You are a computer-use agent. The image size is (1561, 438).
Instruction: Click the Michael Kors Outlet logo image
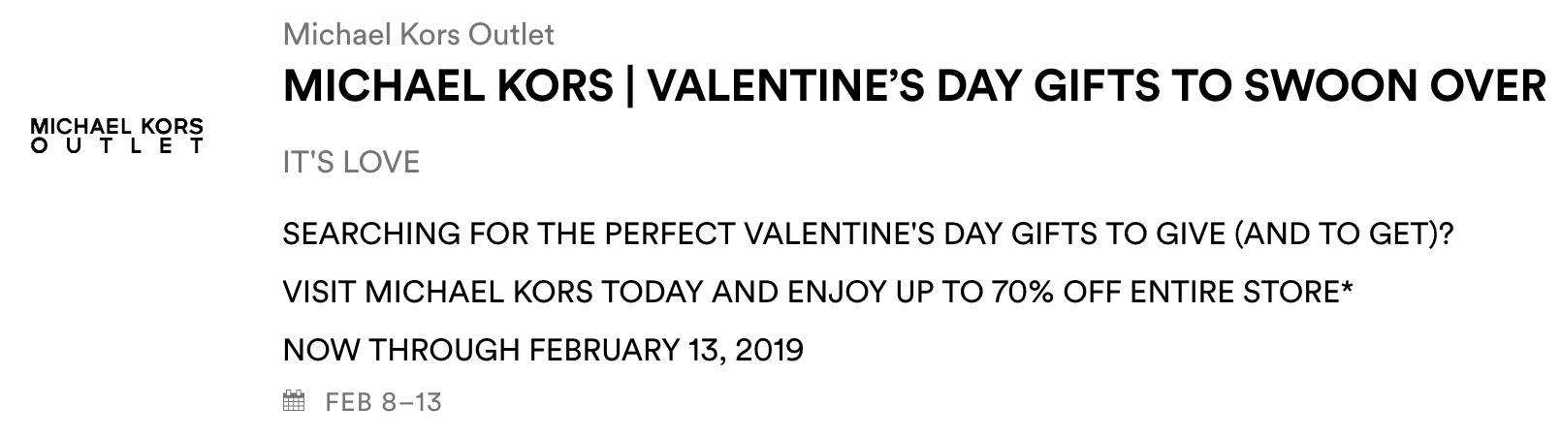point(117,137)
